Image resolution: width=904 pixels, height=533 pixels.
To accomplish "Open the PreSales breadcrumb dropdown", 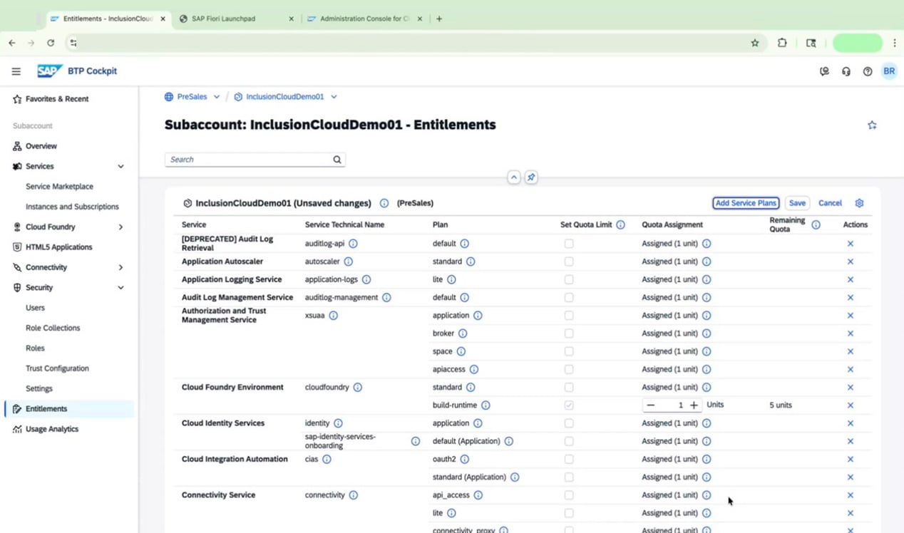I will tap(217, 97).
